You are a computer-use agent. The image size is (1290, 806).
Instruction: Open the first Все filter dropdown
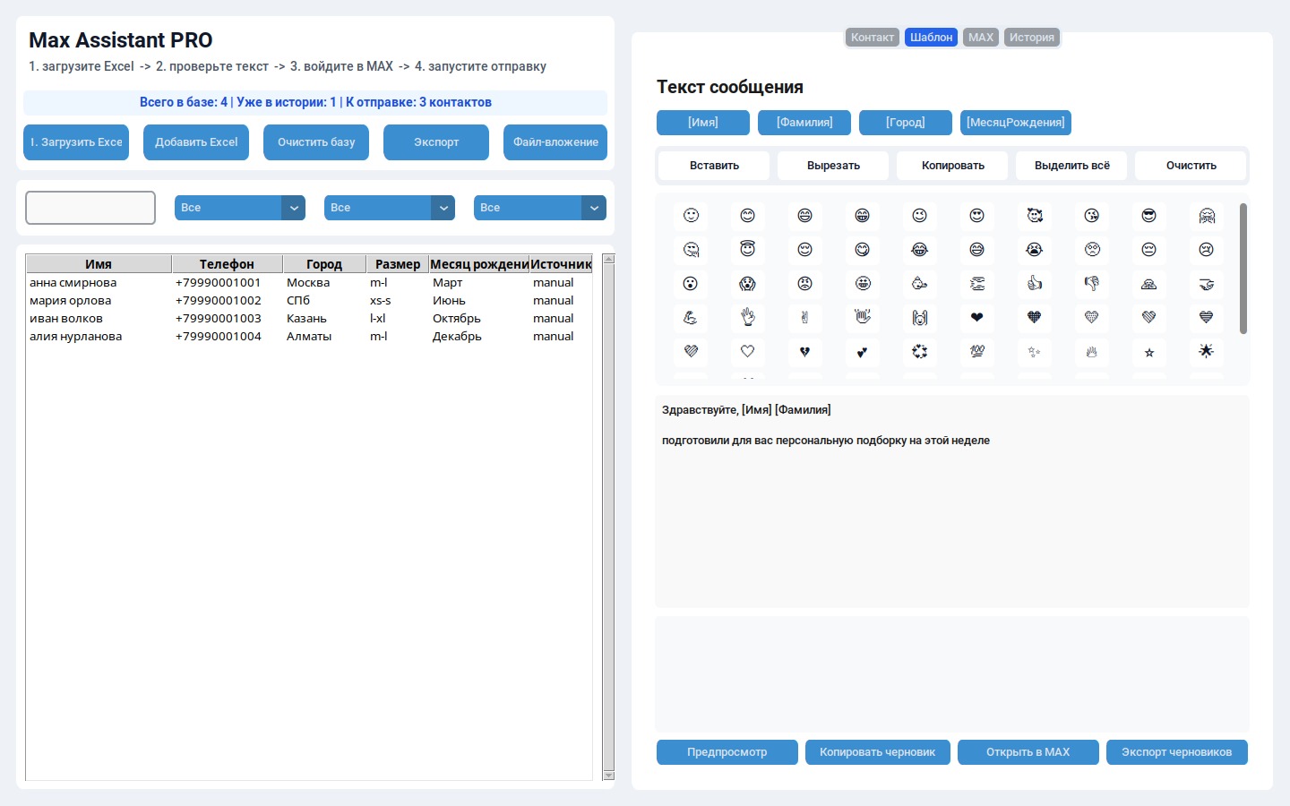click(x=240, y=208)
